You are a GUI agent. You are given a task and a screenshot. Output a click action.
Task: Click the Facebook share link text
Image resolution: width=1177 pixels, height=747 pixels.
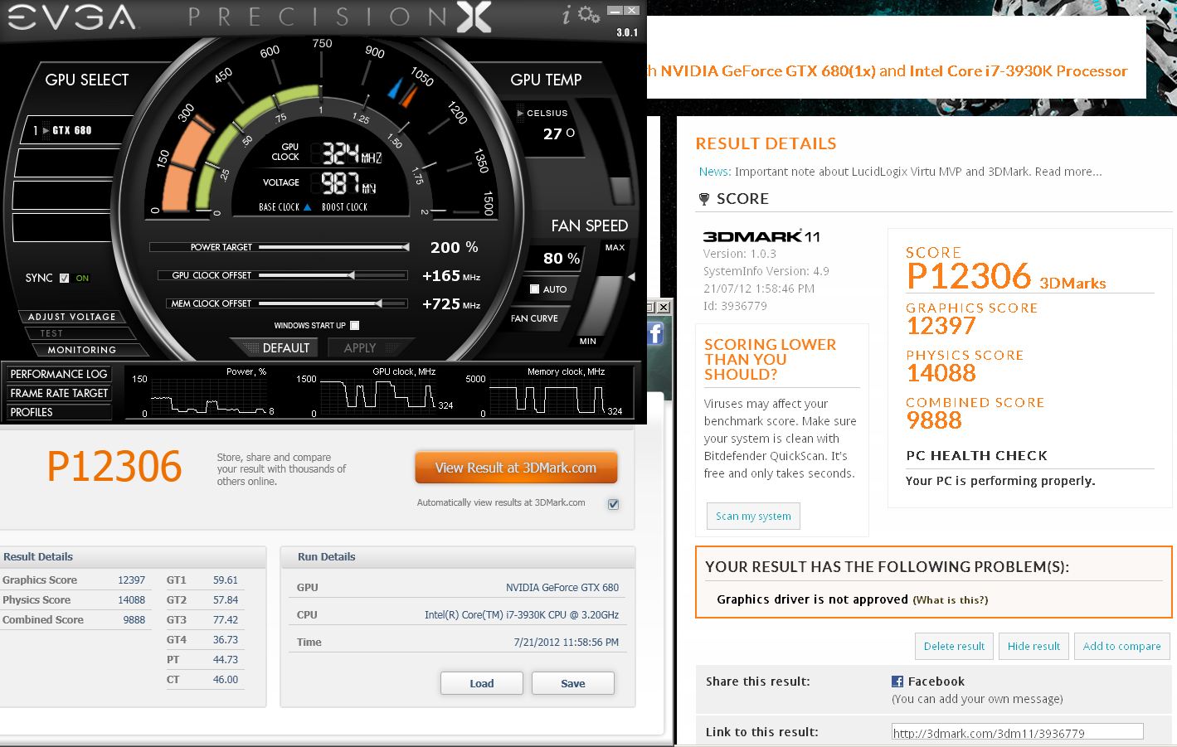(936, 682)
